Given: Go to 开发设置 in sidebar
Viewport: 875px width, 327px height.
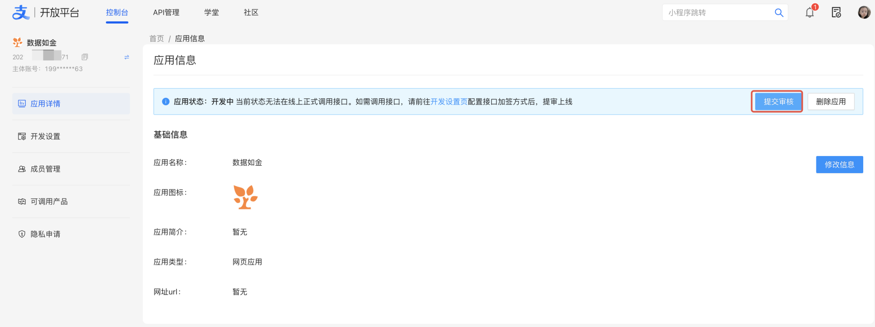Looking at the screenshot, I should [x=45, y=136].
